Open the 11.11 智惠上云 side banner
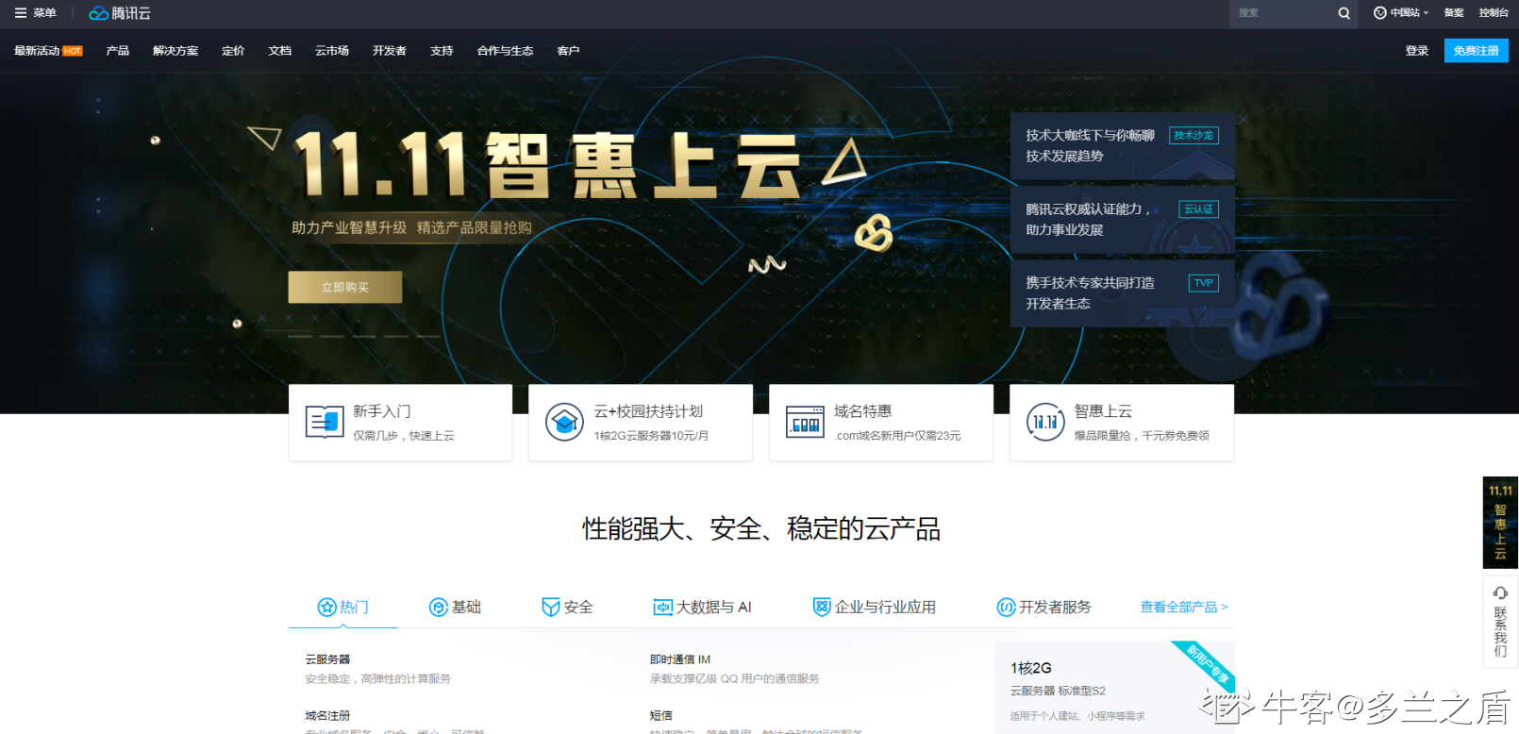Screen dimensions: 1519x734 coord(1500,522)
